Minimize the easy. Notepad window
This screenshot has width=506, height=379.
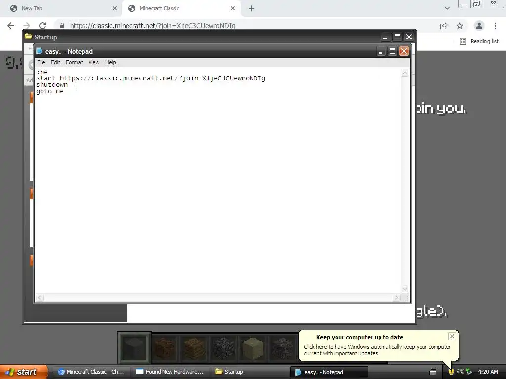click(x=381, y=51)
